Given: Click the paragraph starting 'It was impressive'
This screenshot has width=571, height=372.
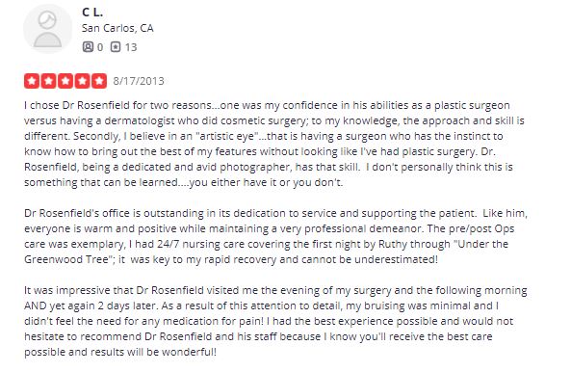Looking at the screenshot, I should tap(275, 321).
